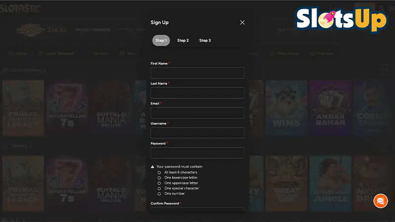Focus the Last Name input box
395x222 pixels.
point(197,93)
